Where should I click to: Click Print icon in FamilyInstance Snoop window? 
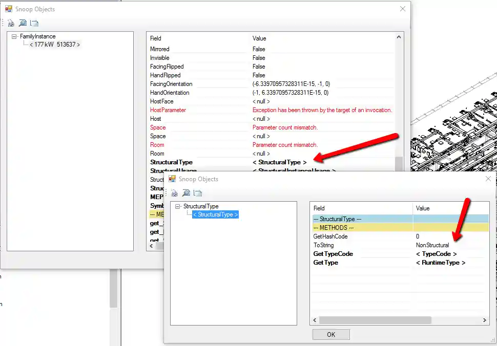tap(11, 23)
